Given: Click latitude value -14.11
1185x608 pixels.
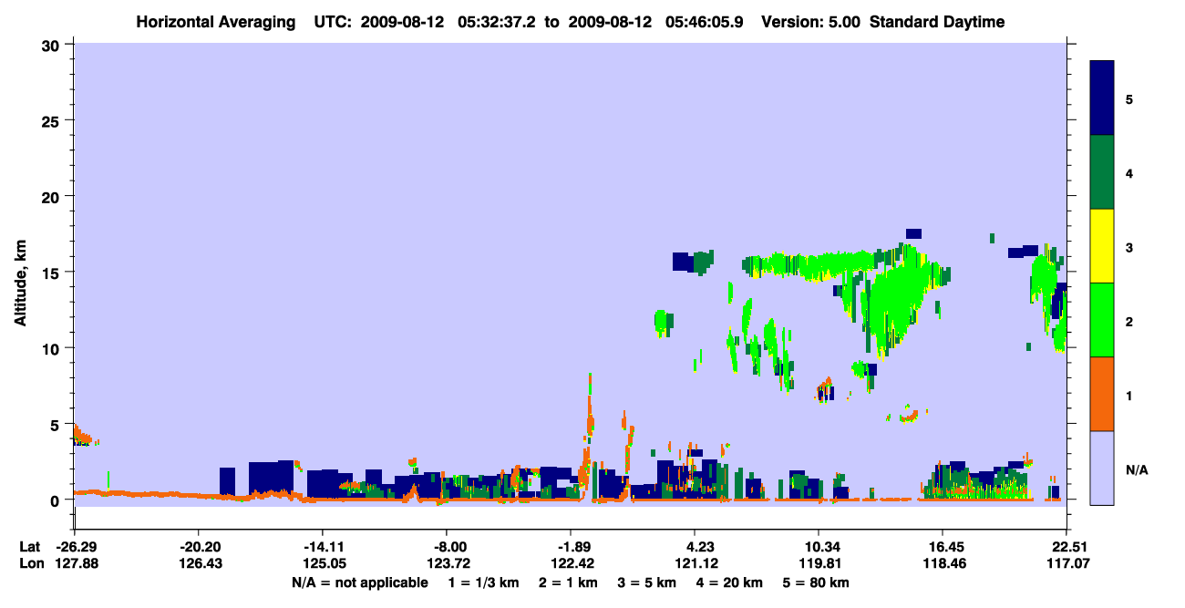Looking at the screenshot, I should 322,547.
